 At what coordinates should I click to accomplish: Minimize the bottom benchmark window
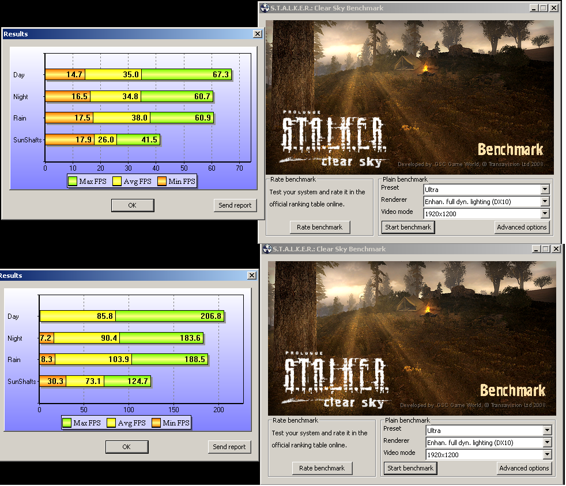[x=536, y=249]
